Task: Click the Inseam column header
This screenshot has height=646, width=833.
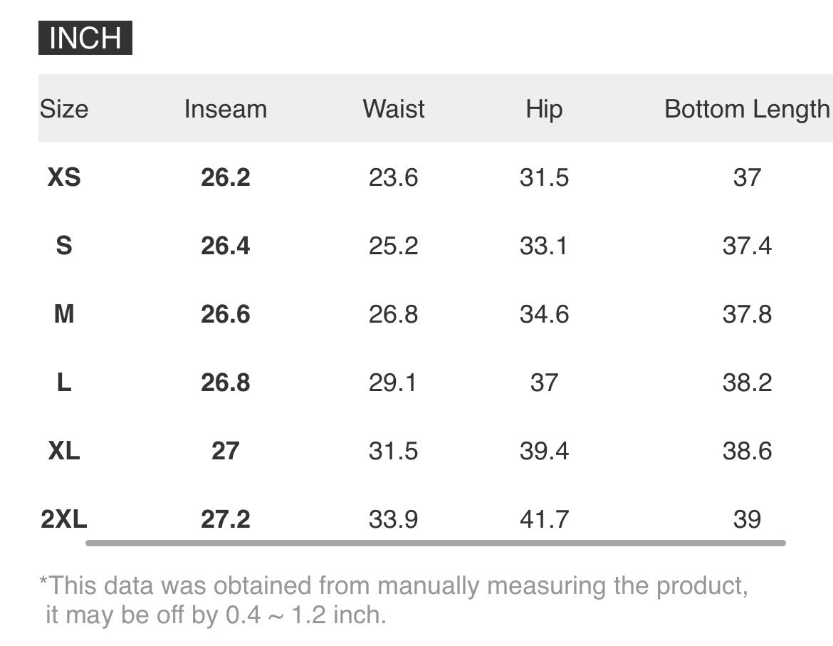Action: pos(225,109)
